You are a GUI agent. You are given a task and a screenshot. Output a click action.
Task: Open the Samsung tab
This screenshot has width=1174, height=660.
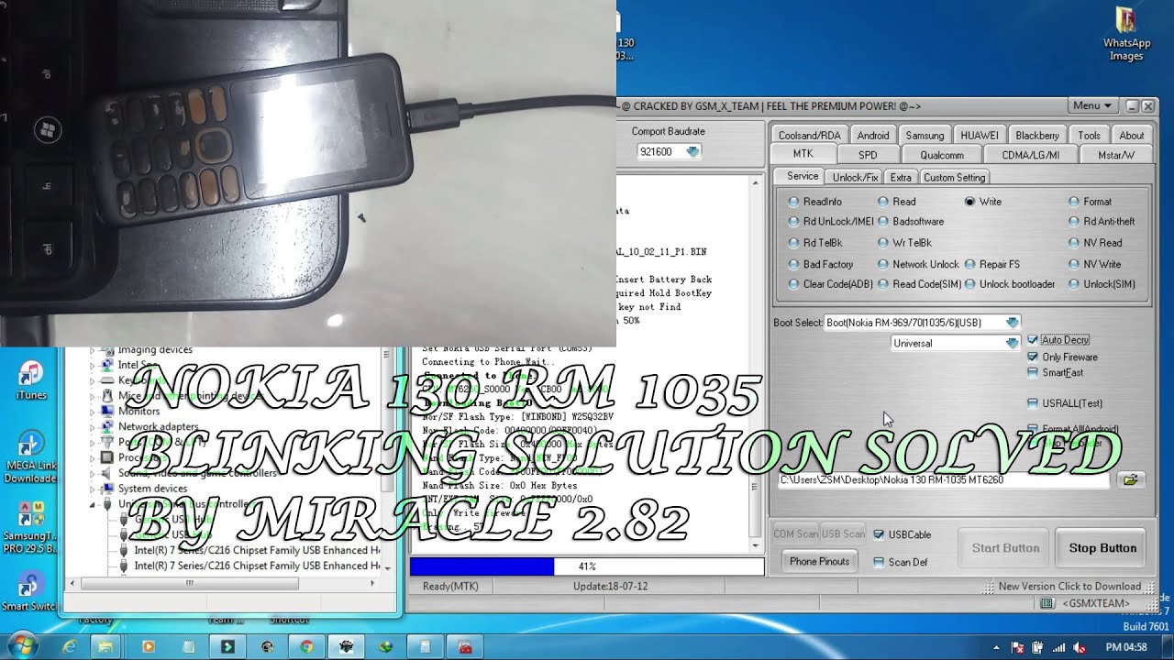(x=924, y=136)
